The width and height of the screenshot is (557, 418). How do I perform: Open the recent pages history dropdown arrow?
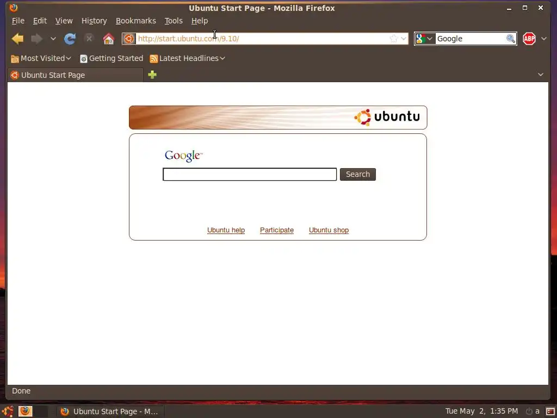tap(53, 39)
